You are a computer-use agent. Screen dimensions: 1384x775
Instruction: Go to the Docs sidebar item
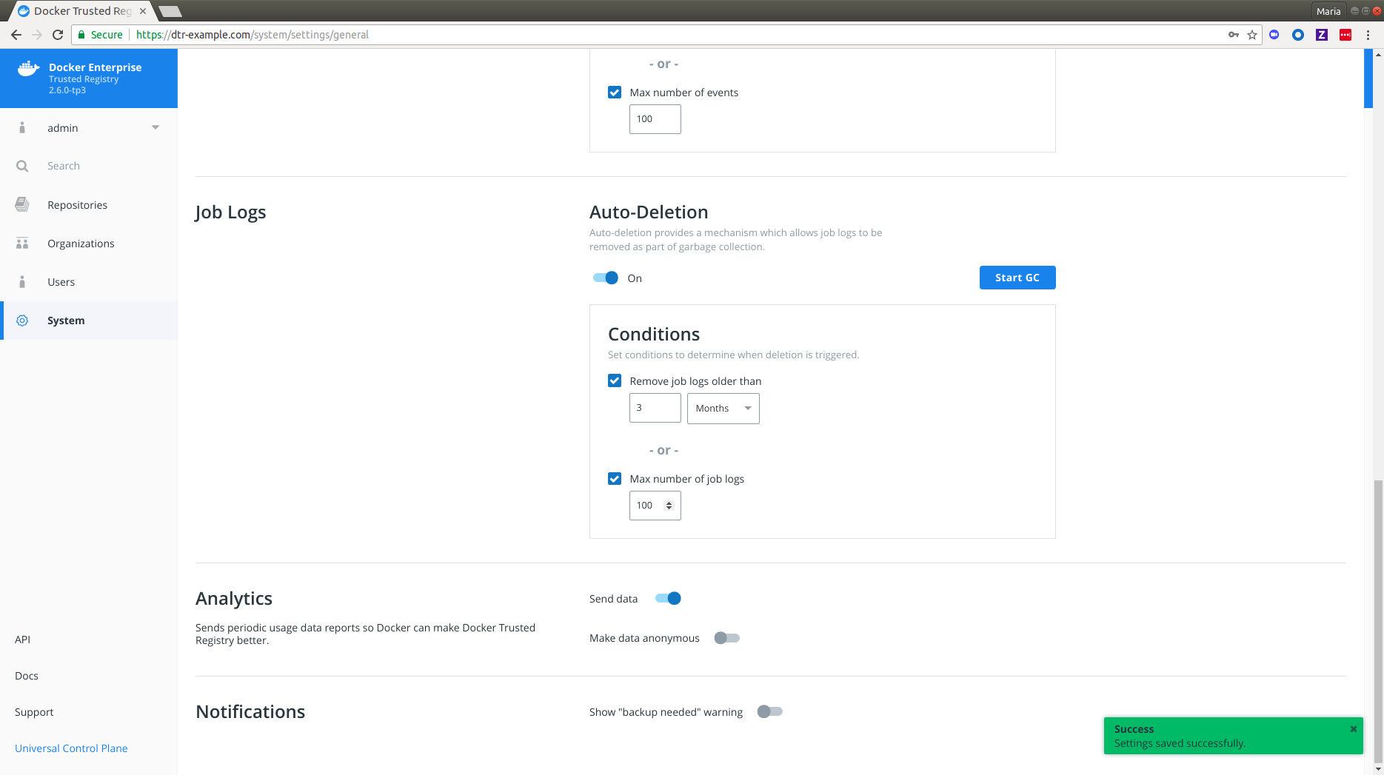tap(27, 676)
